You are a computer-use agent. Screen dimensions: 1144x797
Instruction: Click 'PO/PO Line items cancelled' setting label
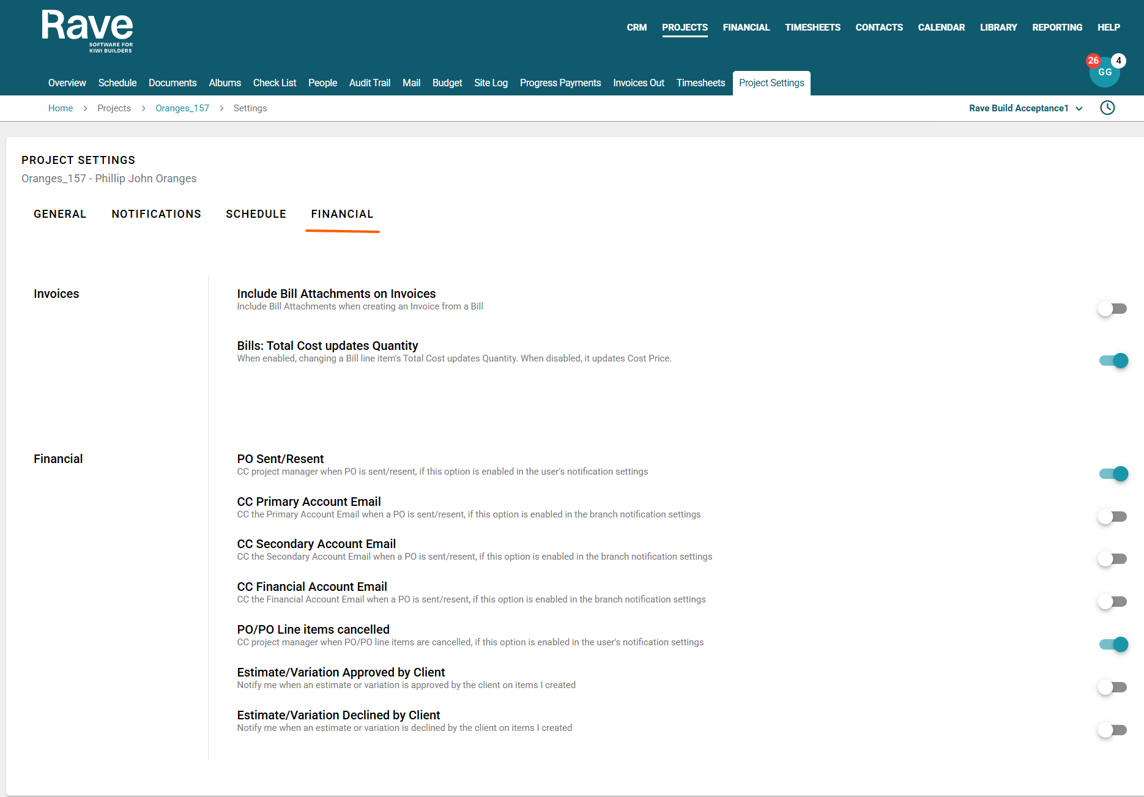[313, 629]
